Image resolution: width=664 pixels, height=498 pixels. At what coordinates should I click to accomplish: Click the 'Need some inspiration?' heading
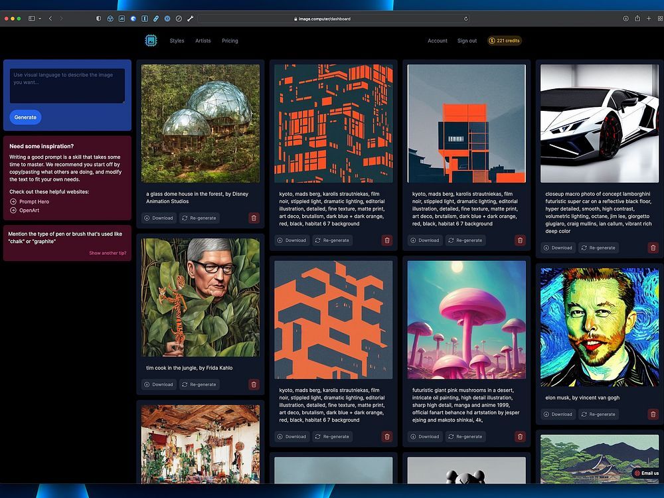click(41, 146)
